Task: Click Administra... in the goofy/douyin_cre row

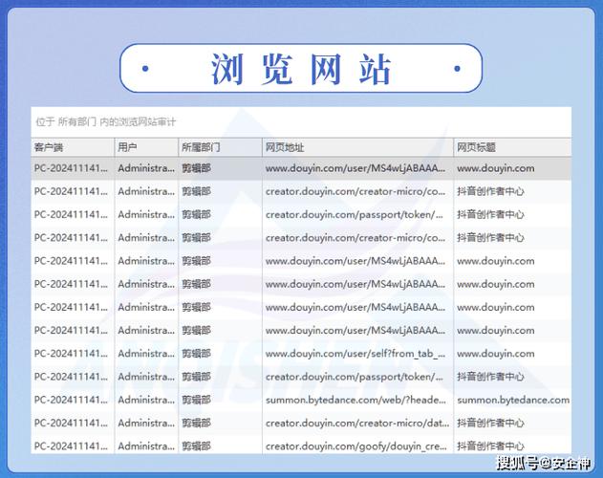Action: tap(146, 446)
